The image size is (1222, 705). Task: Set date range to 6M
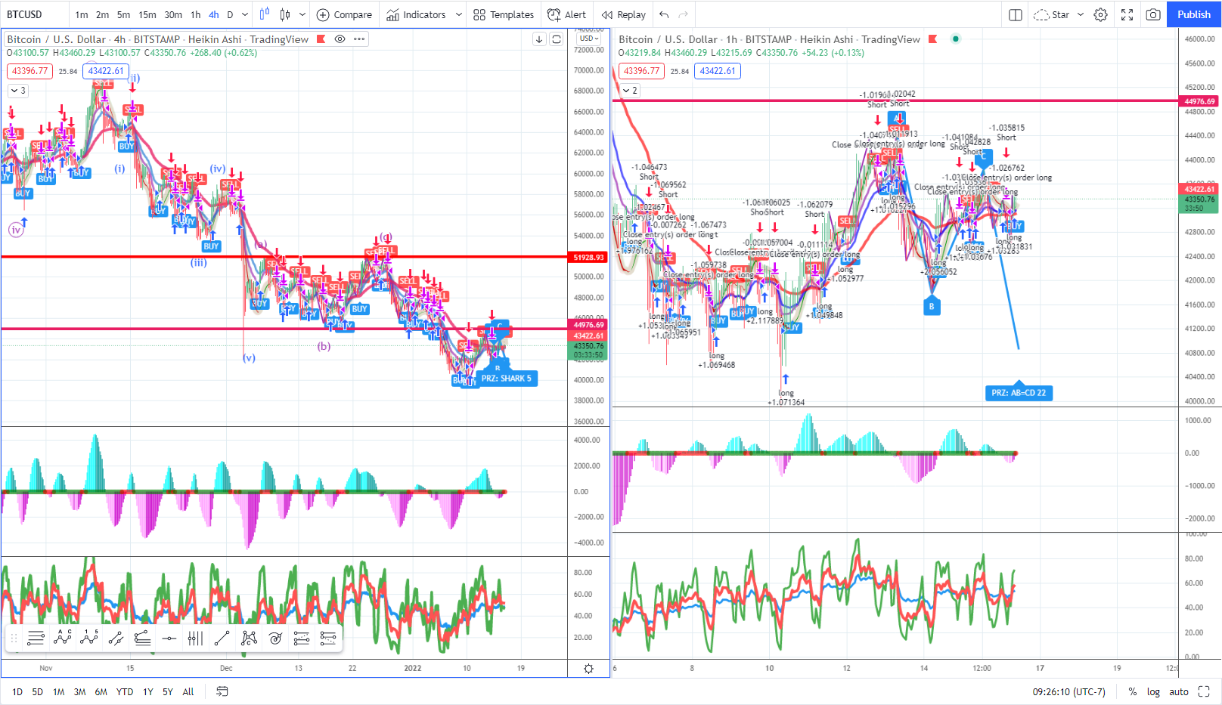pos(101,691)
